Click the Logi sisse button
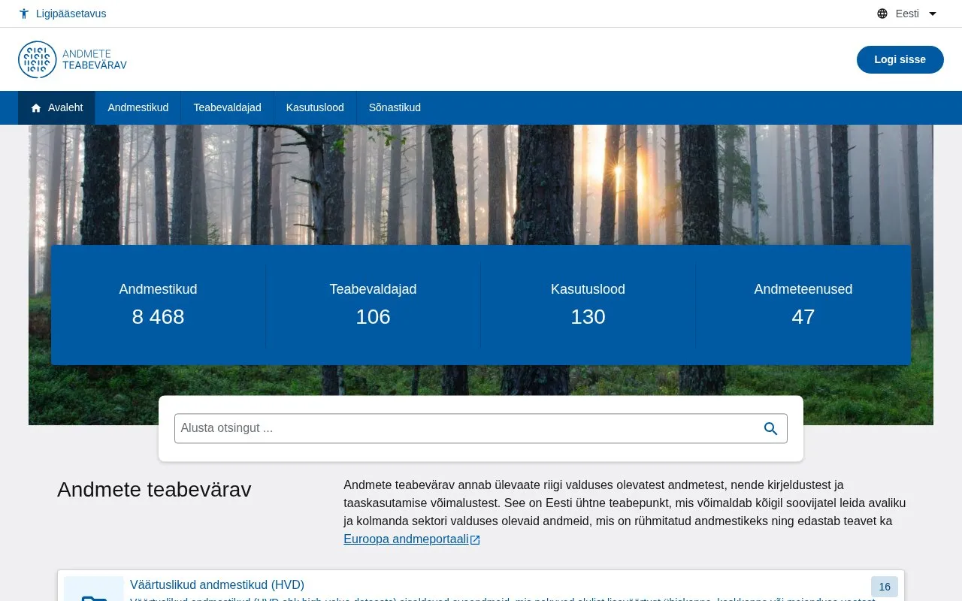Viewport: 962px width, 601px height. tap(900, 59)
